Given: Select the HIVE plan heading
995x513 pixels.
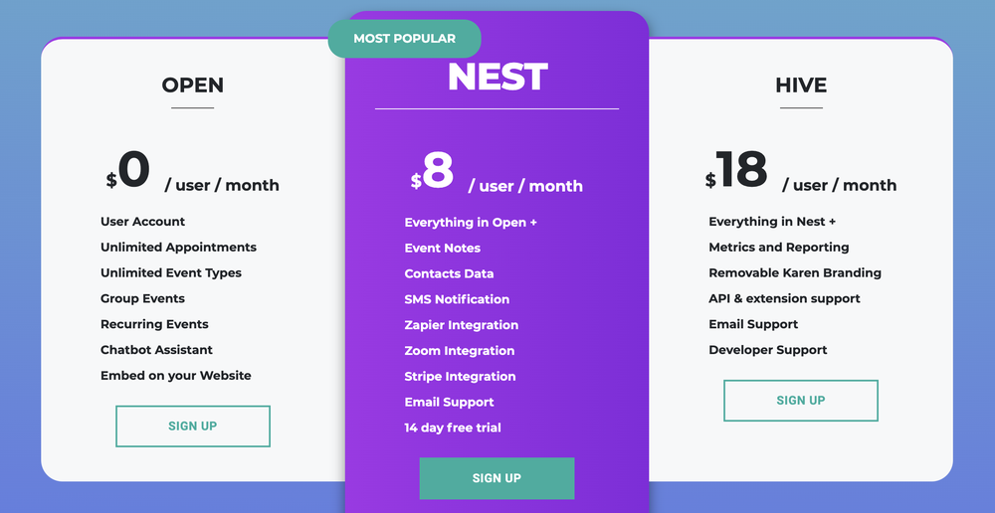Looking at the screenshot, I should tap(801, 85).
